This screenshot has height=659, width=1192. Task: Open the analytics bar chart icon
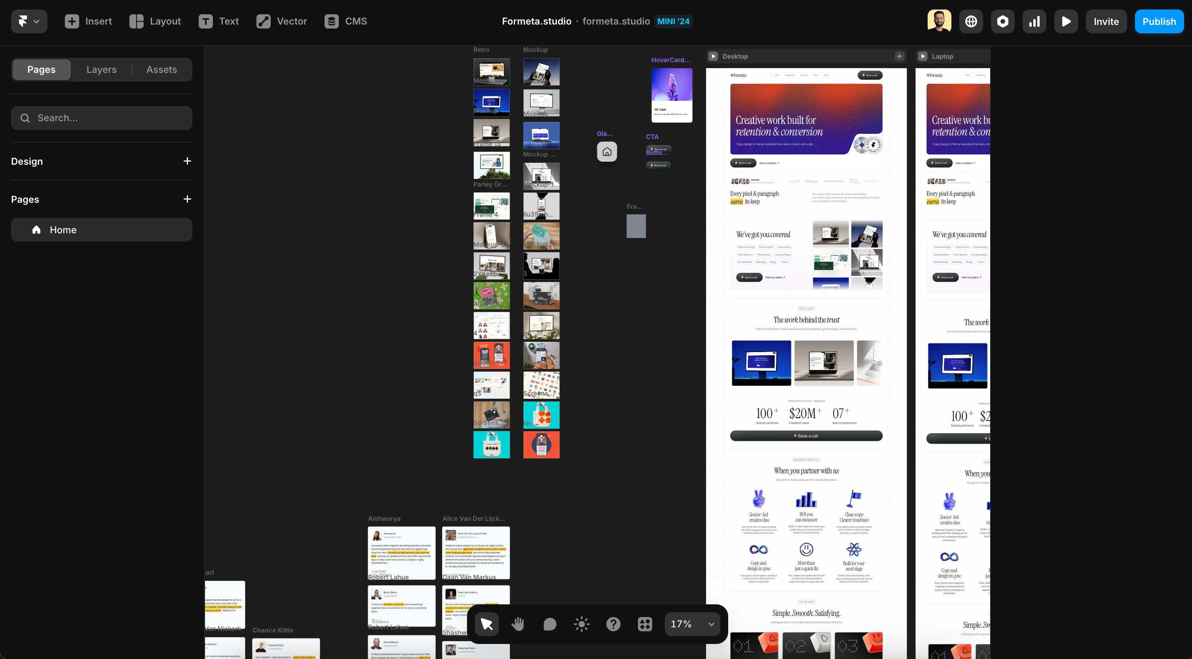click(1034, 21)
